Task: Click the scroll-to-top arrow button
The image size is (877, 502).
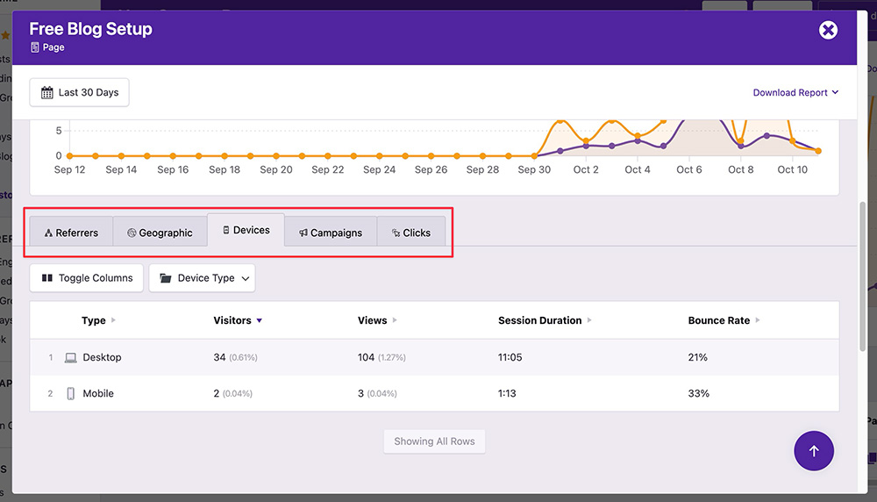Action: point(813,451)
